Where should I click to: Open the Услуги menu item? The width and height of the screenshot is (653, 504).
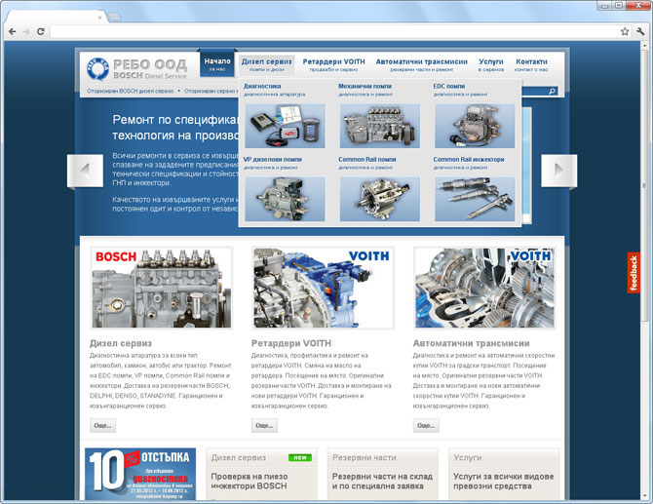[491, 64]
